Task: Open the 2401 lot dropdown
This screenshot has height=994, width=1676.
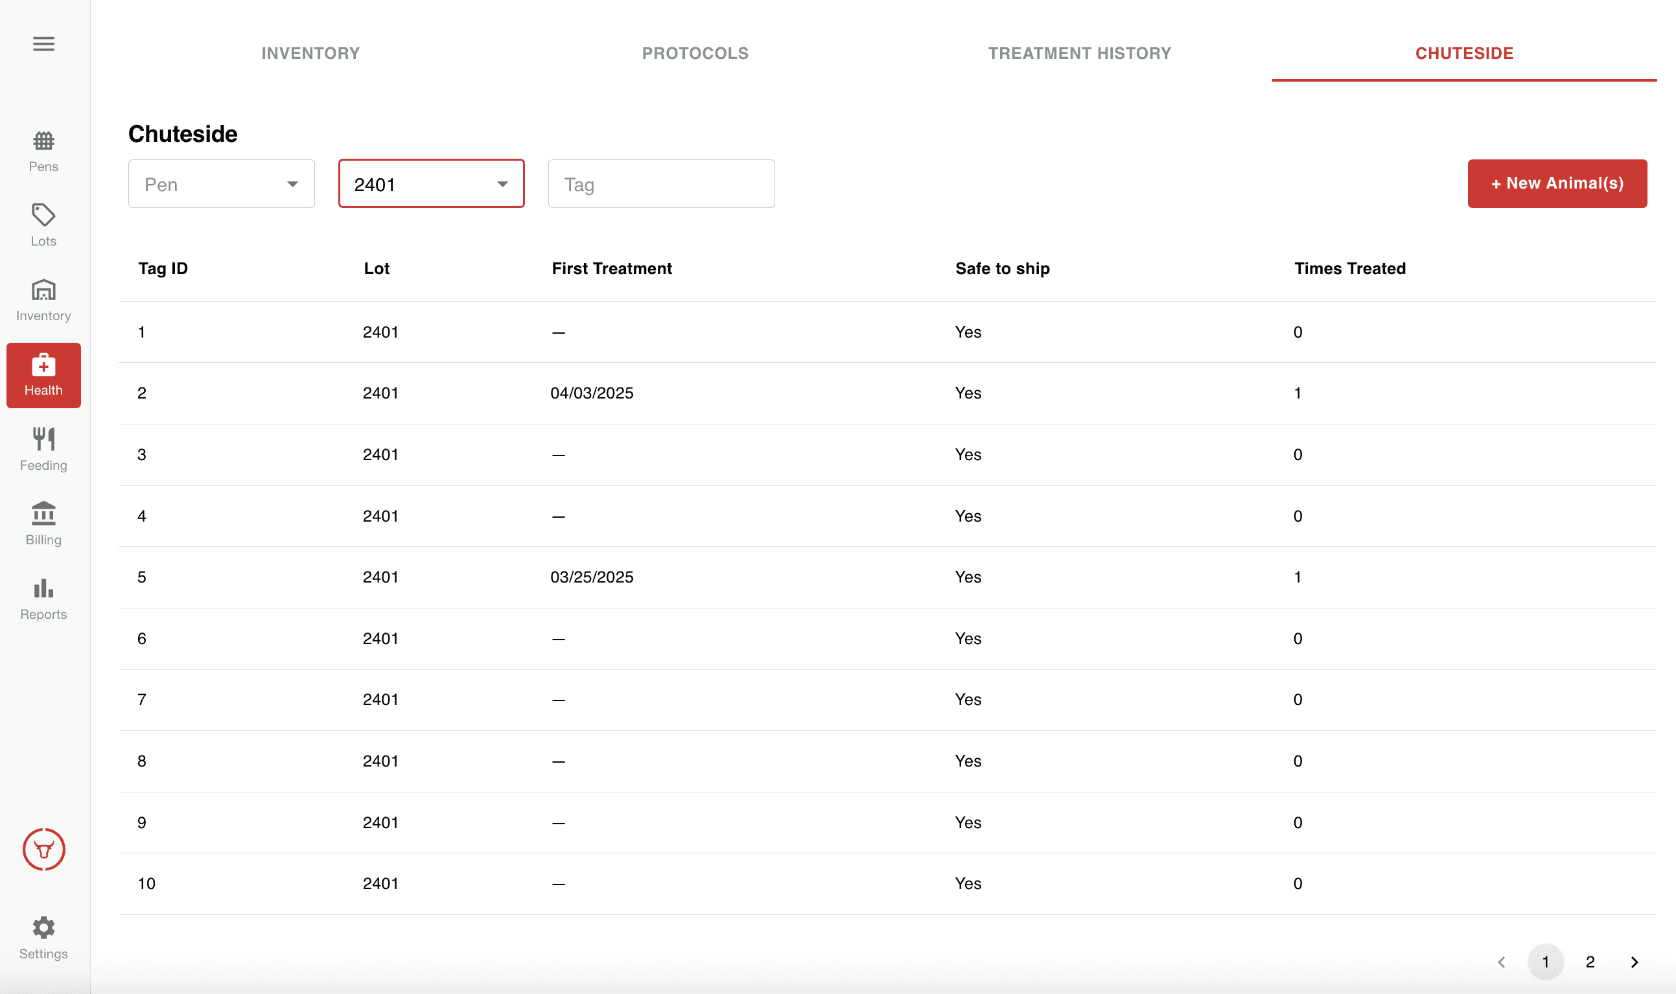Action: 431,184
